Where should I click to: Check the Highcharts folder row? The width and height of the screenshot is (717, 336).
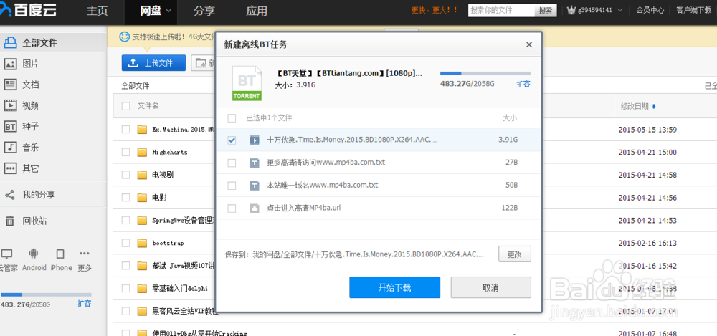point(125,152)
